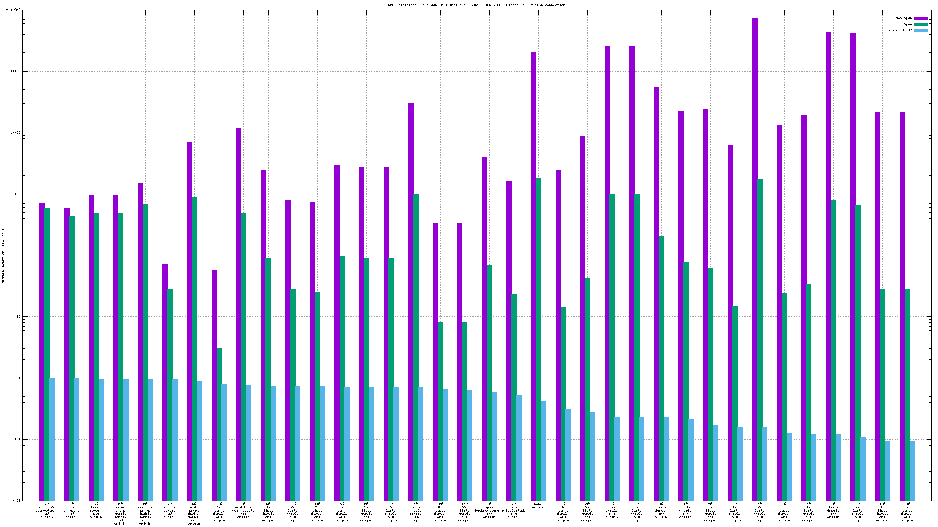Click the 0.01 y-axis tick label

[x=16, y=501]
